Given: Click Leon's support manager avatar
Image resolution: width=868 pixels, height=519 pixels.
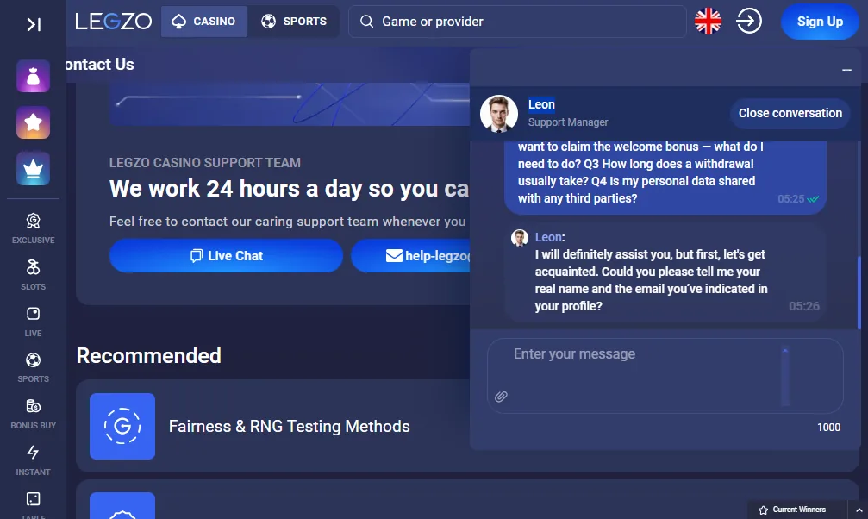Looking at the screenshot, I should click(x=499, y=114).
